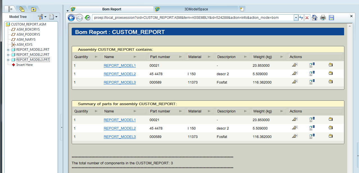Select REPORT_MODEL1.PRT in model tree
This screenshot has height=173, width=359.
pyautogui.click(x=30, y=50)
